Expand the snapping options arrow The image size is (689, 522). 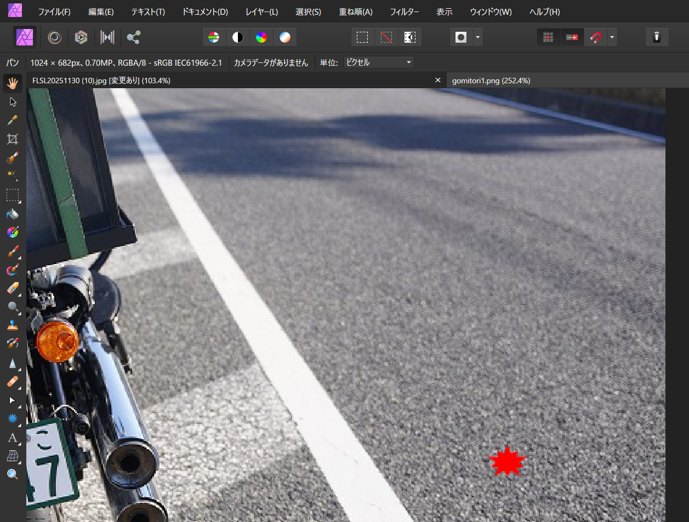612,37
